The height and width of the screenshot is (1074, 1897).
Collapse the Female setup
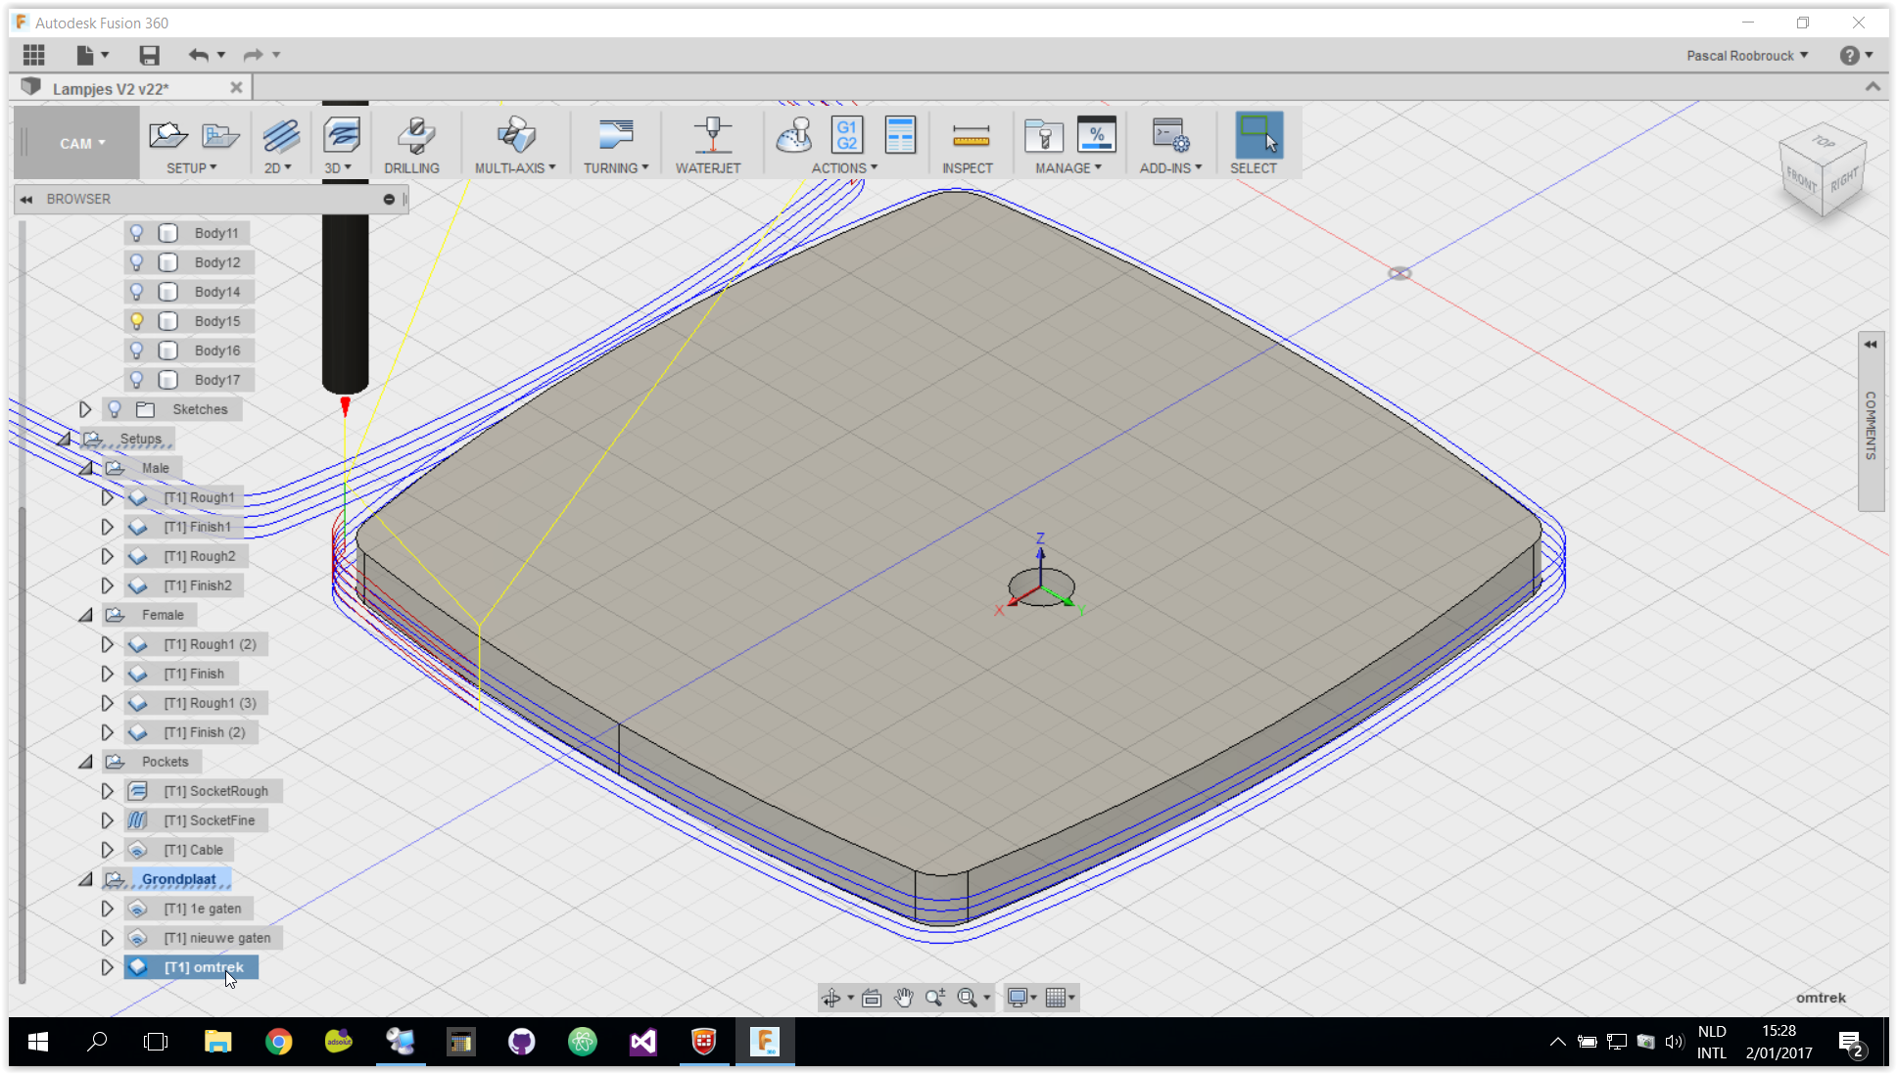(85, 616)
